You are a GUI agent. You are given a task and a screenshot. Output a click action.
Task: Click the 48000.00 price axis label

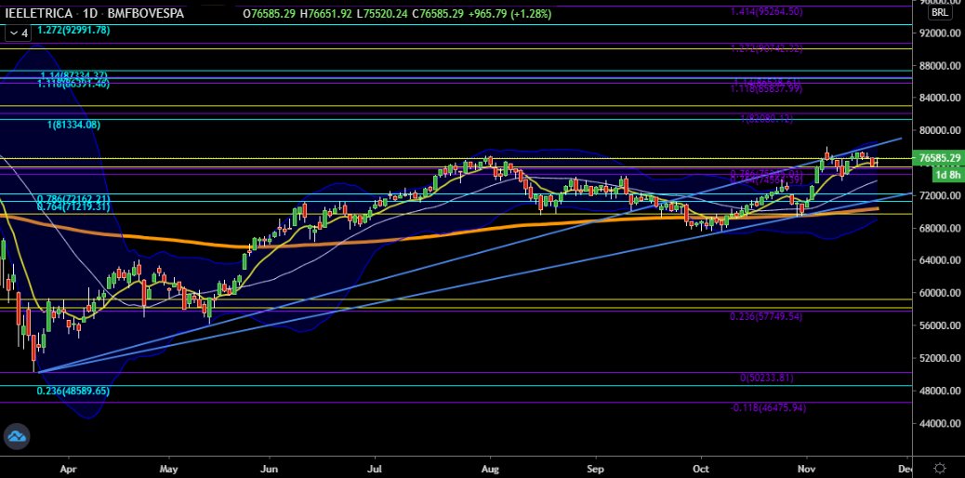[940, 391]
